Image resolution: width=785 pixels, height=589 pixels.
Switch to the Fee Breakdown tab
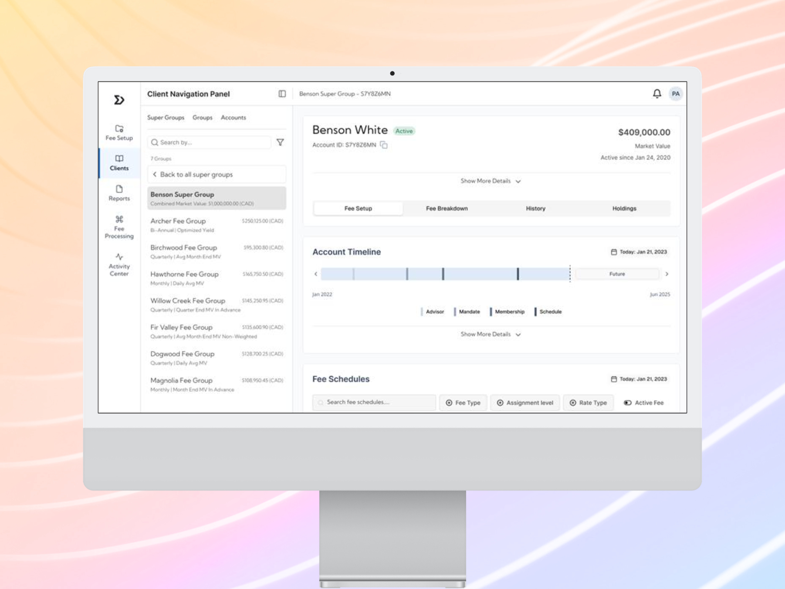click(446, 208)
